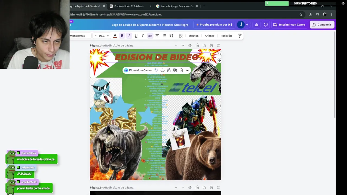Click Prueba premium por 0 $ button
Screen dimensions: 347x195
click(214, 25)
